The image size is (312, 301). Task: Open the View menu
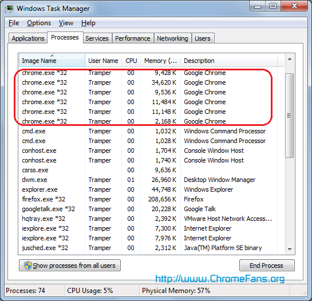[x=66, y=23]
